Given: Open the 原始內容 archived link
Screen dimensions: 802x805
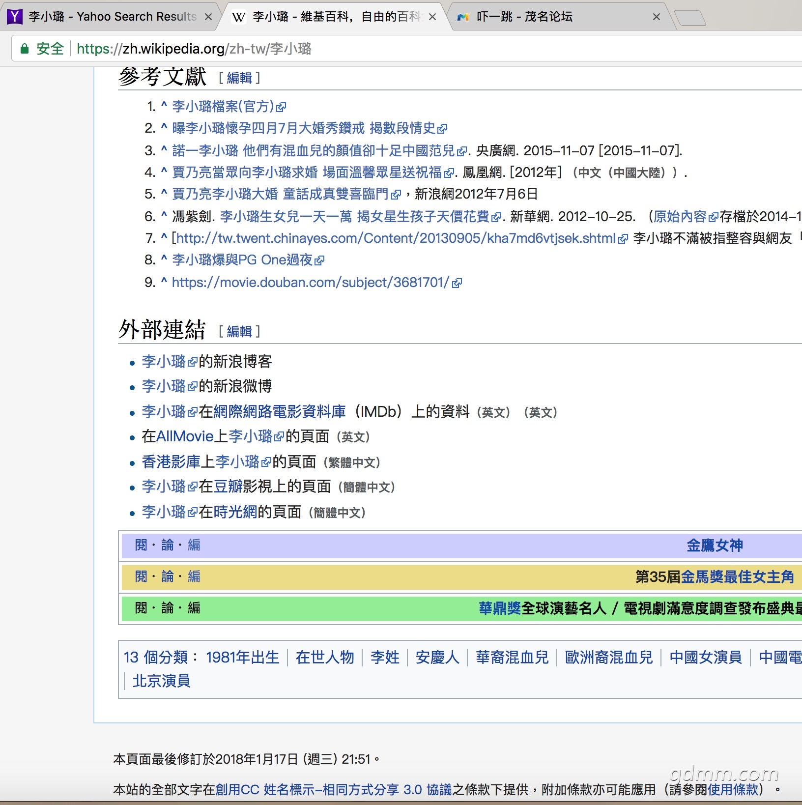Looking at the screenshot, I should click(x=686, y=216).
